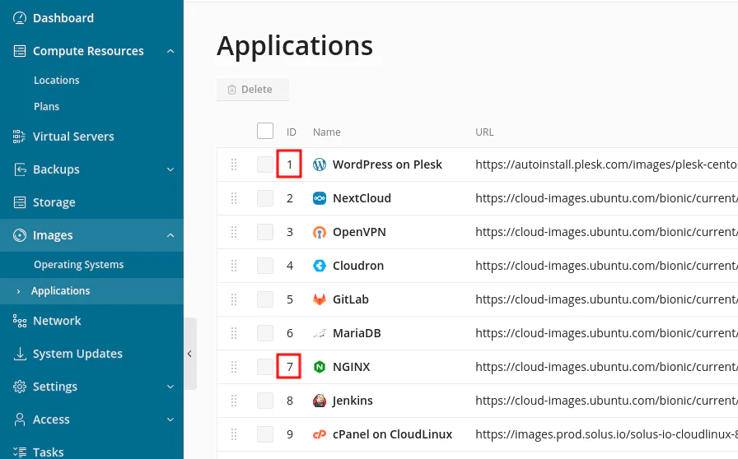Screen dimensions: 738x459
Task: Click the OpenVPN logo icon
Action: pos(320,232)
